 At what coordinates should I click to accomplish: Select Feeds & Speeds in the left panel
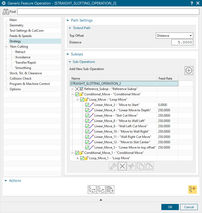pyautogui.click(x=20, y=36)
